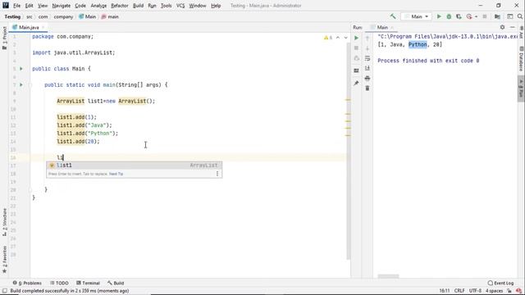Pin the Run tab with the pin icon
Screen dimensions: 525x295
356,83
